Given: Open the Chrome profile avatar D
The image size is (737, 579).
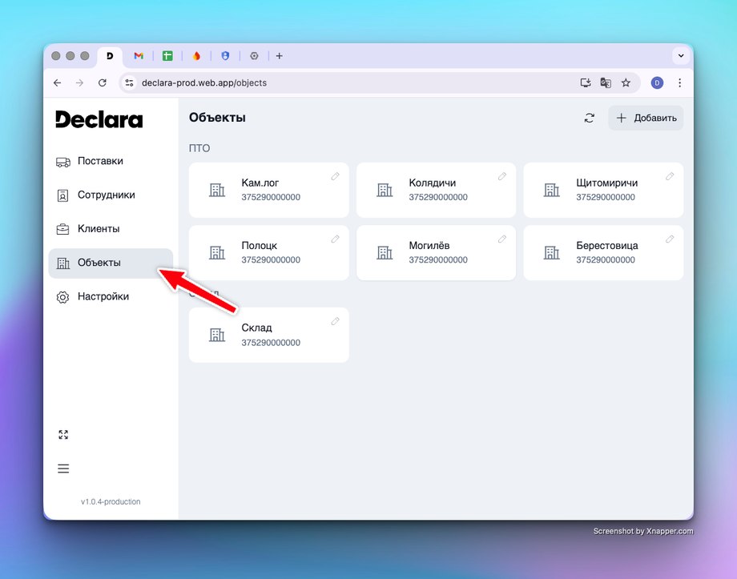Looking at the screenshot, I should 657,82.
